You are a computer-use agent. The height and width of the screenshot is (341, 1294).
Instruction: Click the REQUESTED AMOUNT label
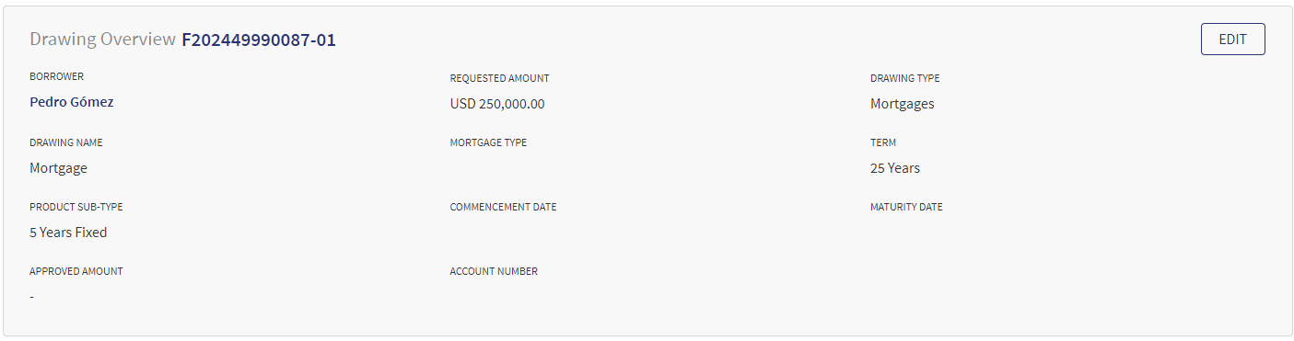(x=500, y=79)
